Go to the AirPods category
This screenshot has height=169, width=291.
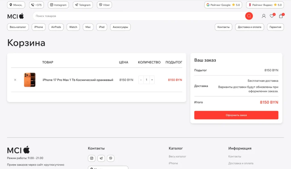point(56,27)
